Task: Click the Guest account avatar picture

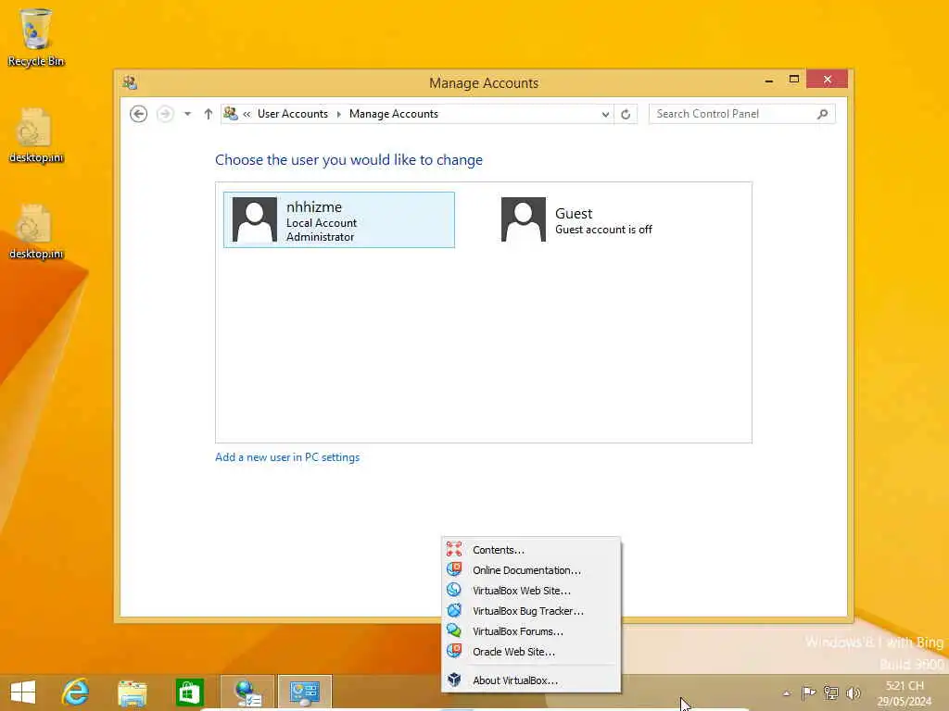Action: [524, 219]
